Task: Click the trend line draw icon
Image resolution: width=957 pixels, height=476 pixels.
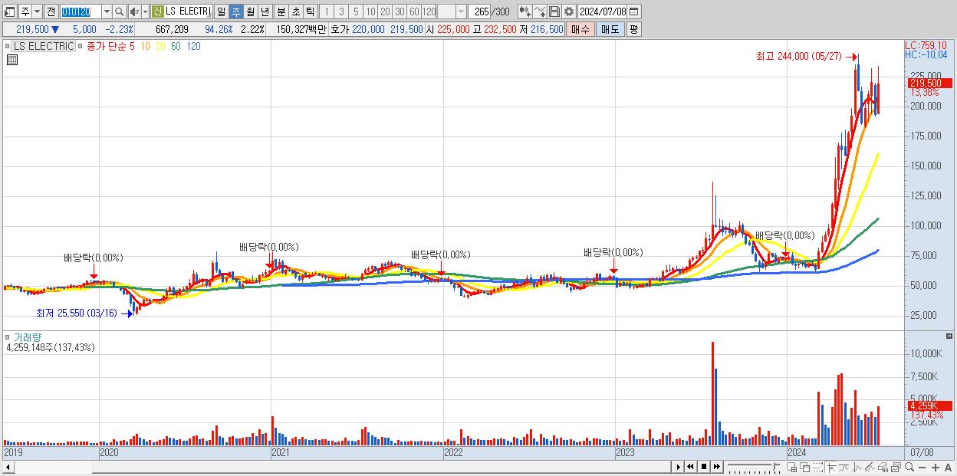Action: 844,467
